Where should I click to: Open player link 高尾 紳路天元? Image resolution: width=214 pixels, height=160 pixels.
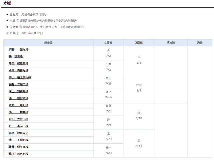click(19, 133)
